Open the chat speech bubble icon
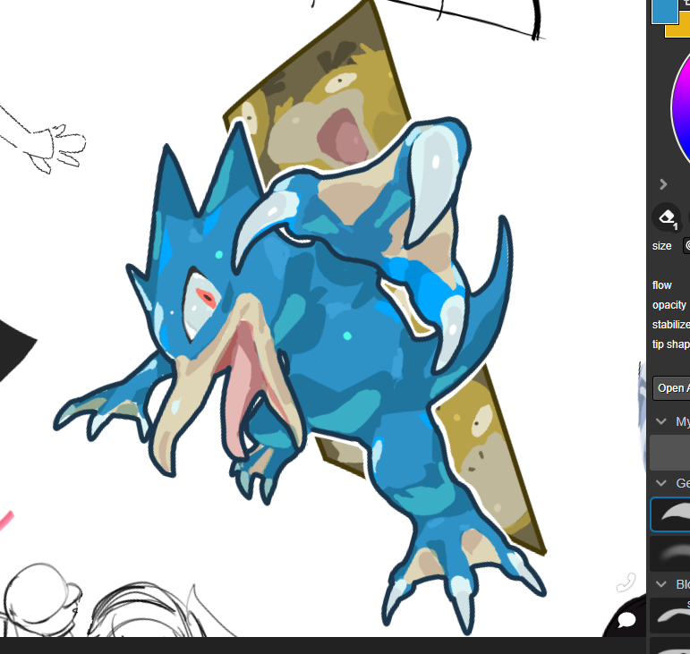This screenshot has width=690, height=654. click(627, 620)
